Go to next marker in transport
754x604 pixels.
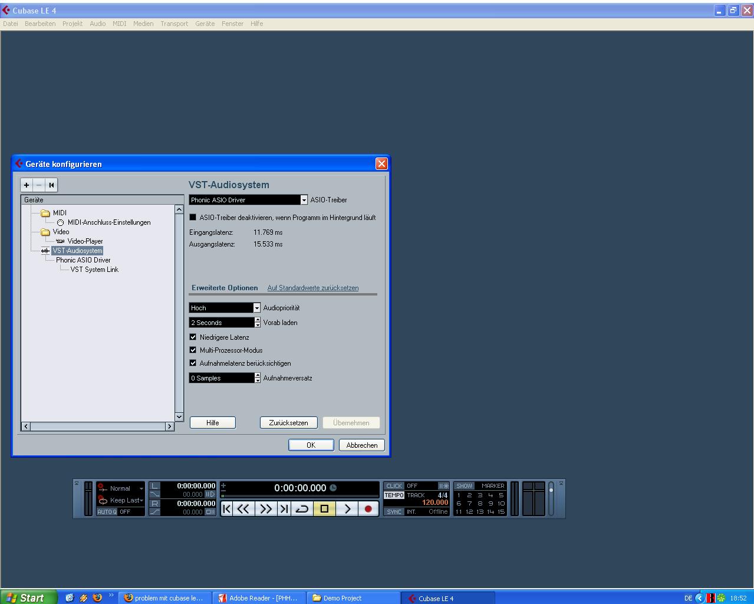point(284,508)
